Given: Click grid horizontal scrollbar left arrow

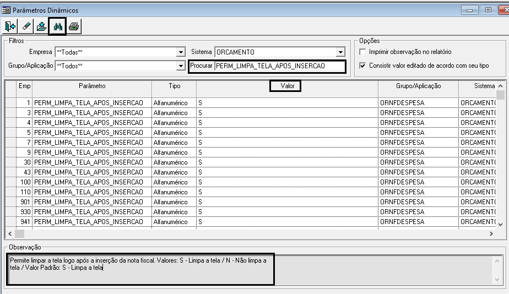Looking at the screenshot, I should coord(10,233).
